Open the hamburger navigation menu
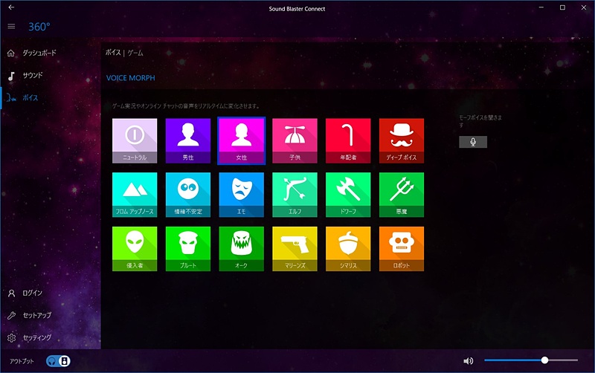 pos(11,26)
